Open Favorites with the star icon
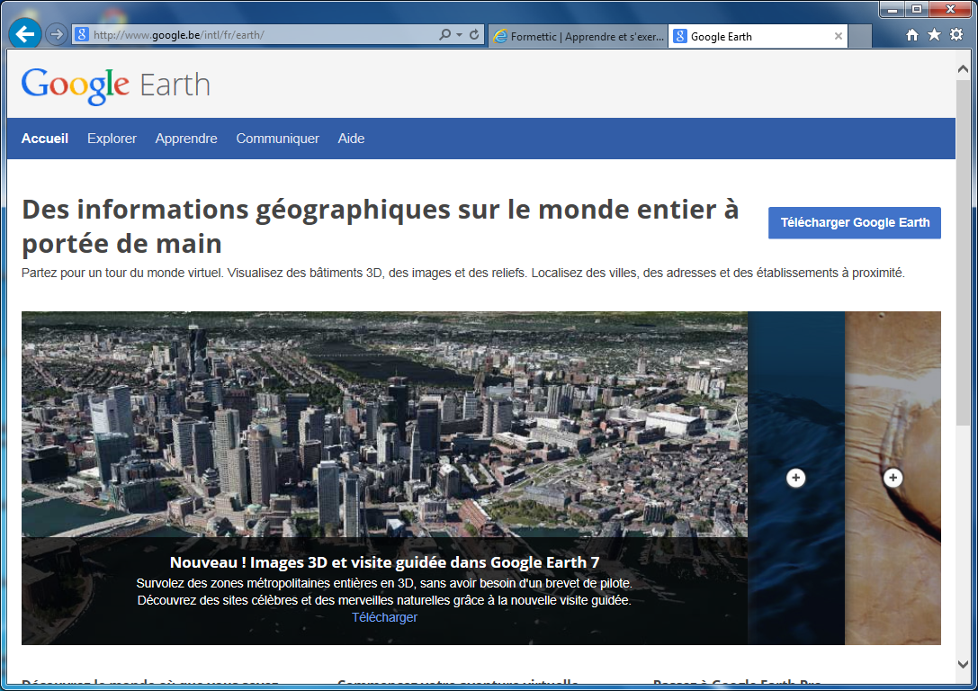 point(934,35)
